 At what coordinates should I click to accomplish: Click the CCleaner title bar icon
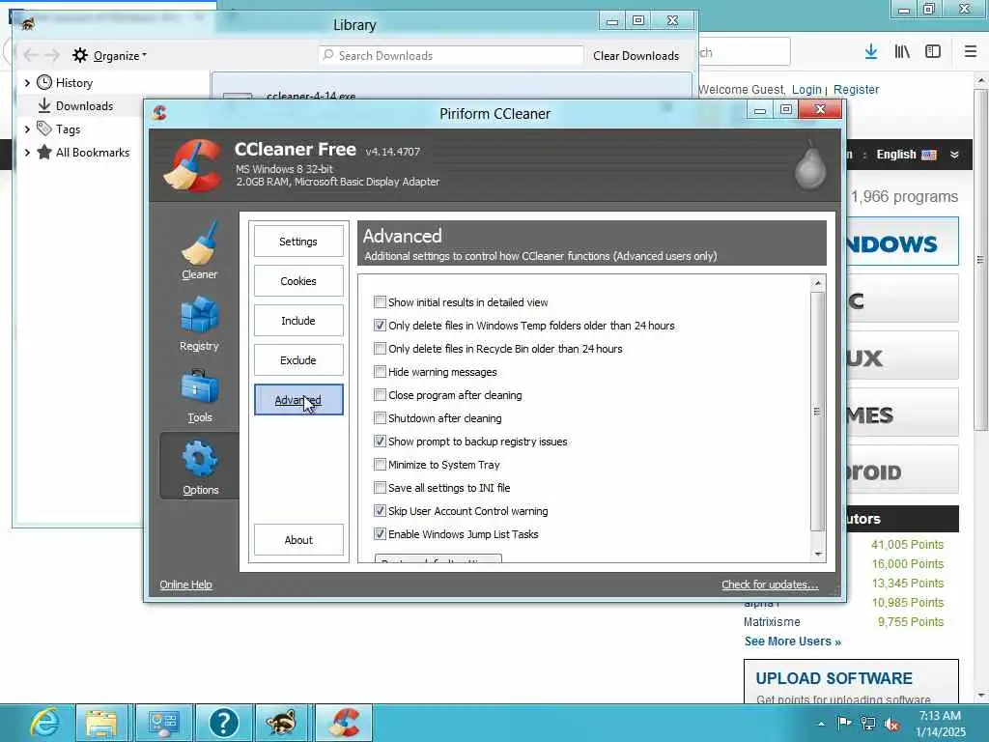[x=159, y=113]
